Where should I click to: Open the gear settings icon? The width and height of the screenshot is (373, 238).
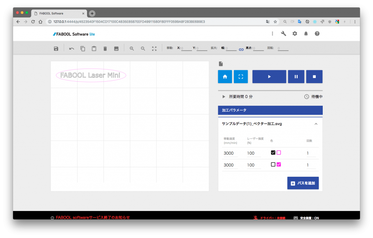pos(295,34)
